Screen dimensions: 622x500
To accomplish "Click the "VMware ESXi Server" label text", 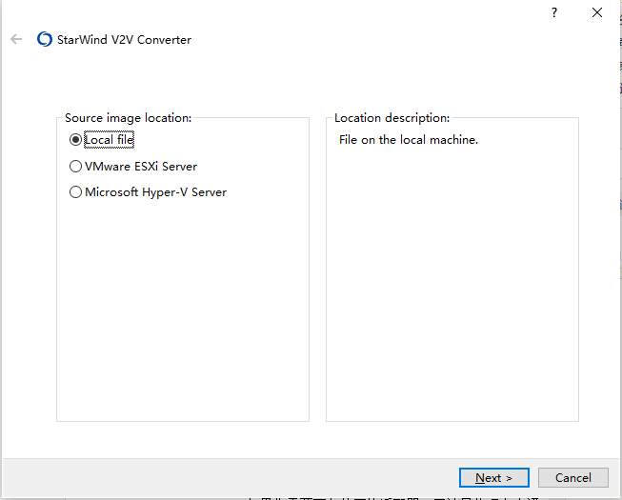I will 141,166.
